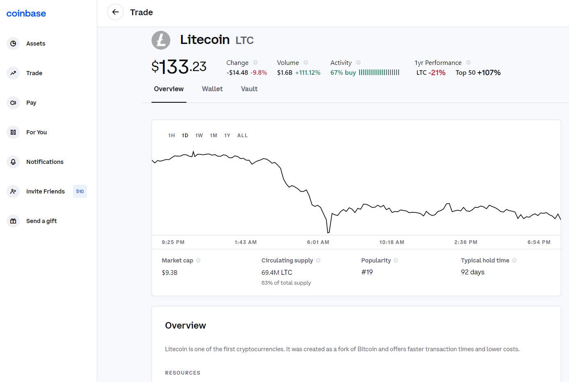Select the 1H chart range
The height and width of the screenshot is (382, 569).
(172, 136)
